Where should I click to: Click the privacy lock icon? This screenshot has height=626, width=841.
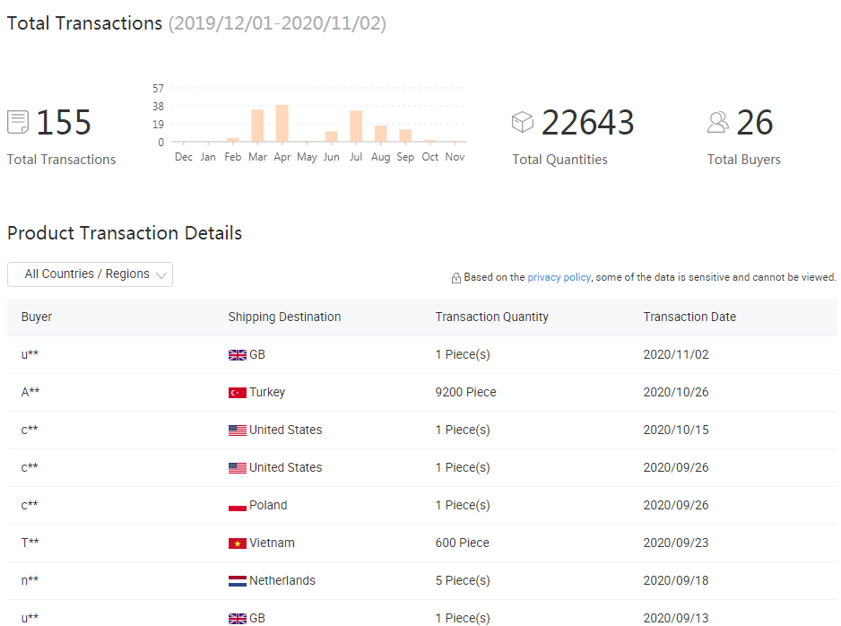click(456, 278)
